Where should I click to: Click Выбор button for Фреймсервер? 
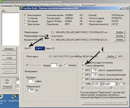120,32
